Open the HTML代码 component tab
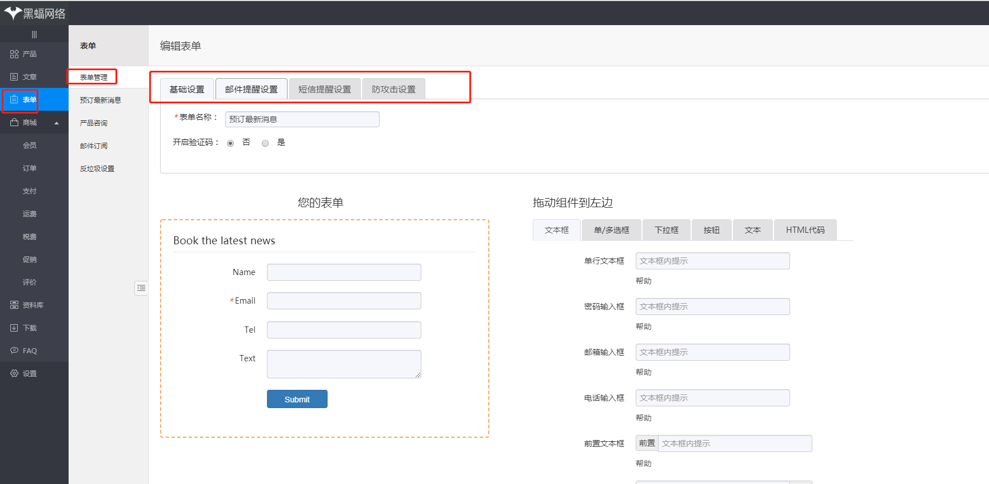 click(805, 230)
